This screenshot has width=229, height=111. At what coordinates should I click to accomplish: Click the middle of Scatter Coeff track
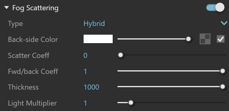(x=172, y=55)
